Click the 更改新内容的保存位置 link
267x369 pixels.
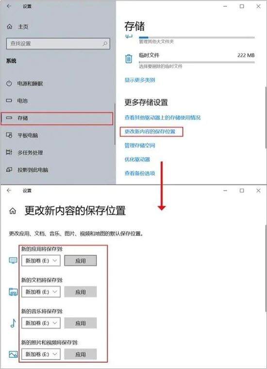pyautogui.click(x=150, y=131)
